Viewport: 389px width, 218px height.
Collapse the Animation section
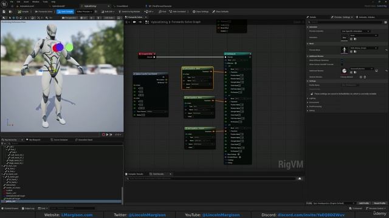[308, 27]
